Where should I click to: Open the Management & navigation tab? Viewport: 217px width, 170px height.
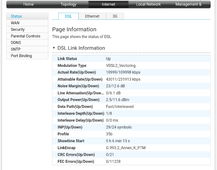(188, 4)
